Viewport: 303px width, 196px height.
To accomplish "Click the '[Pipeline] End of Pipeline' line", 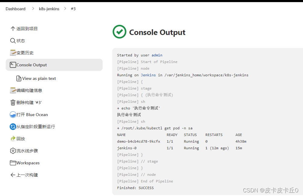I will 145,181.
